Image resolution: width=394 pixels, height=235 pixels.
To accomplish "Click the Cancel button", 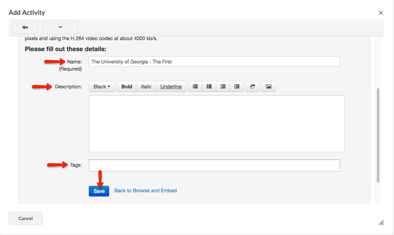I will [x=26, y=218].
